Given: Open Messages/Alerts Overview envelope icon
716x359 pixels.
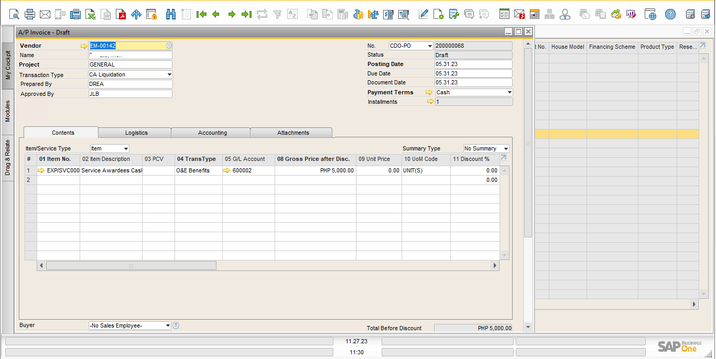Looking at the screenshot, I should [x=519, y=14].
